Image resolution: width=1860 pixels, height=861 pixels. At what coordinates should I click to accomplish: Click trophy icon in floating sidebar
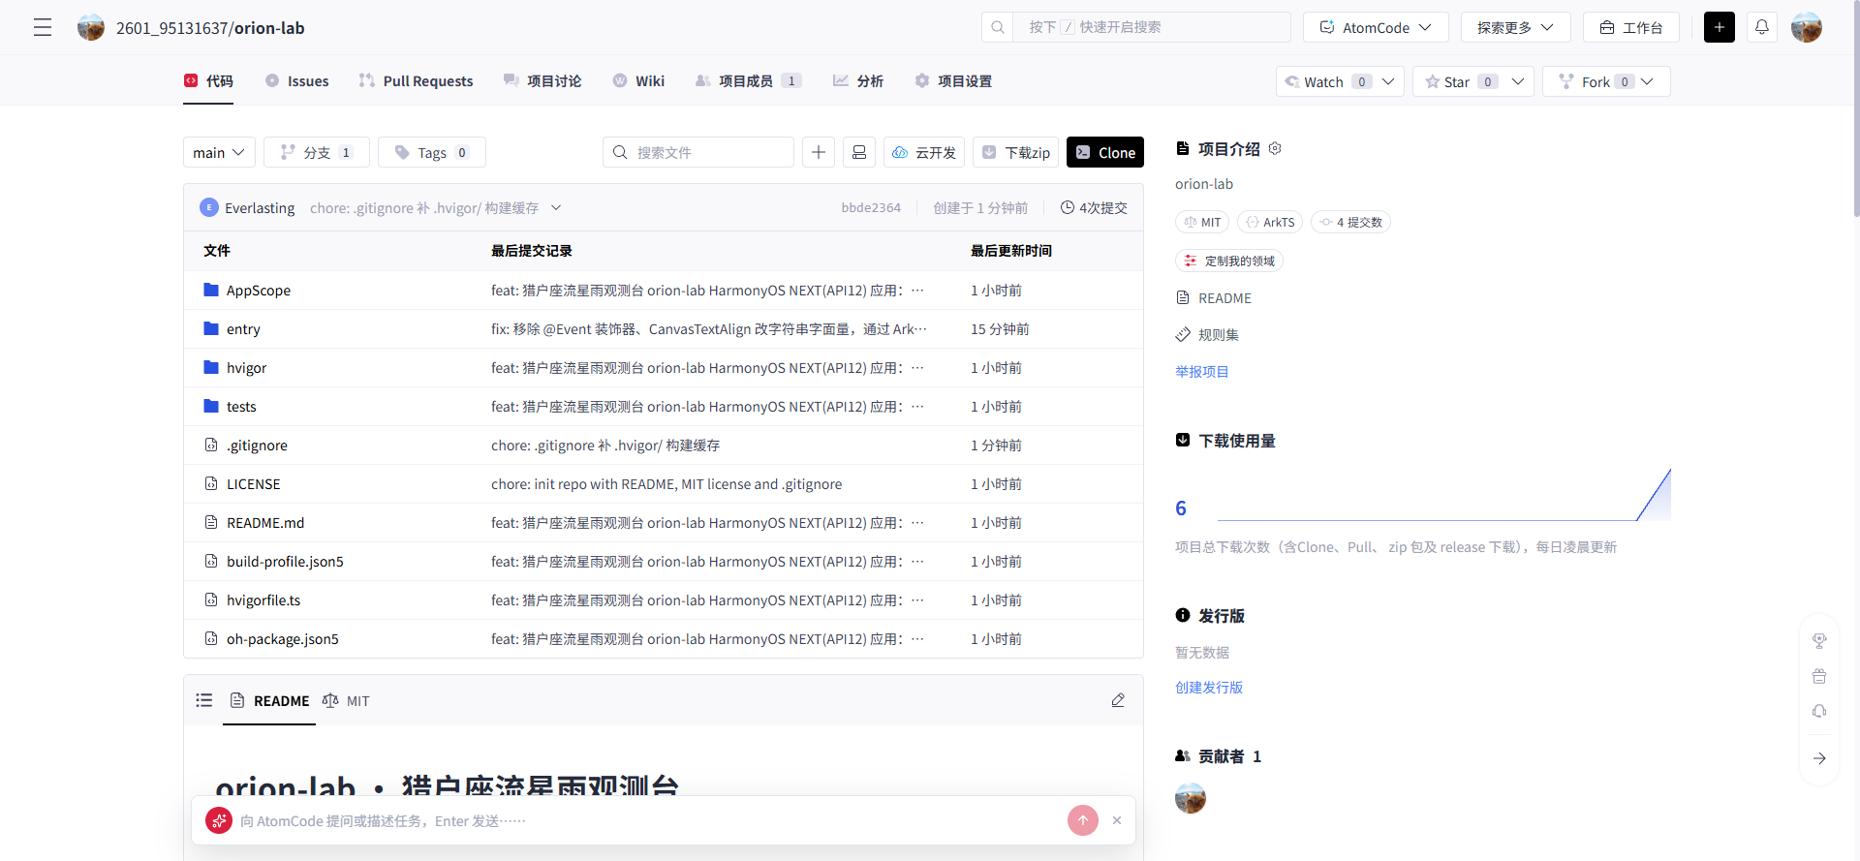point(1819,640)
